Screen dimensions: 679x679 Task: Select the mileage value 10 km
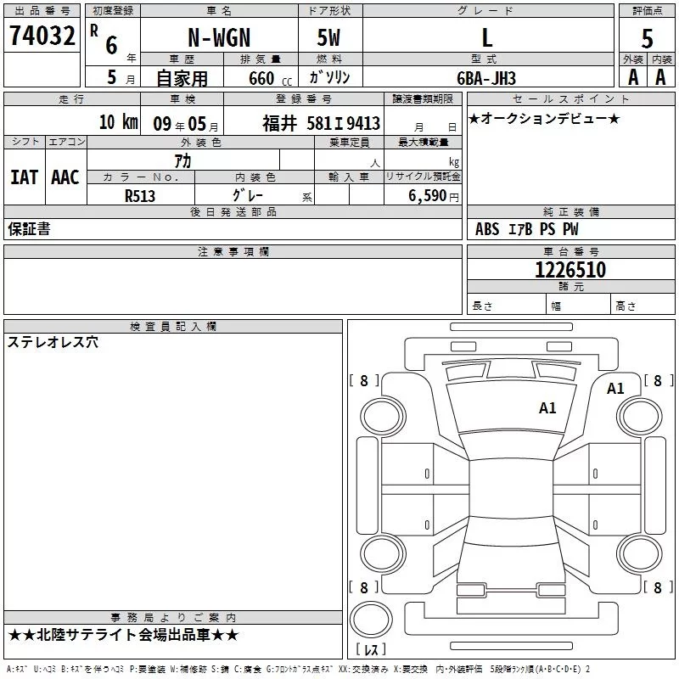pyautogui.click(x=118, y=122)
